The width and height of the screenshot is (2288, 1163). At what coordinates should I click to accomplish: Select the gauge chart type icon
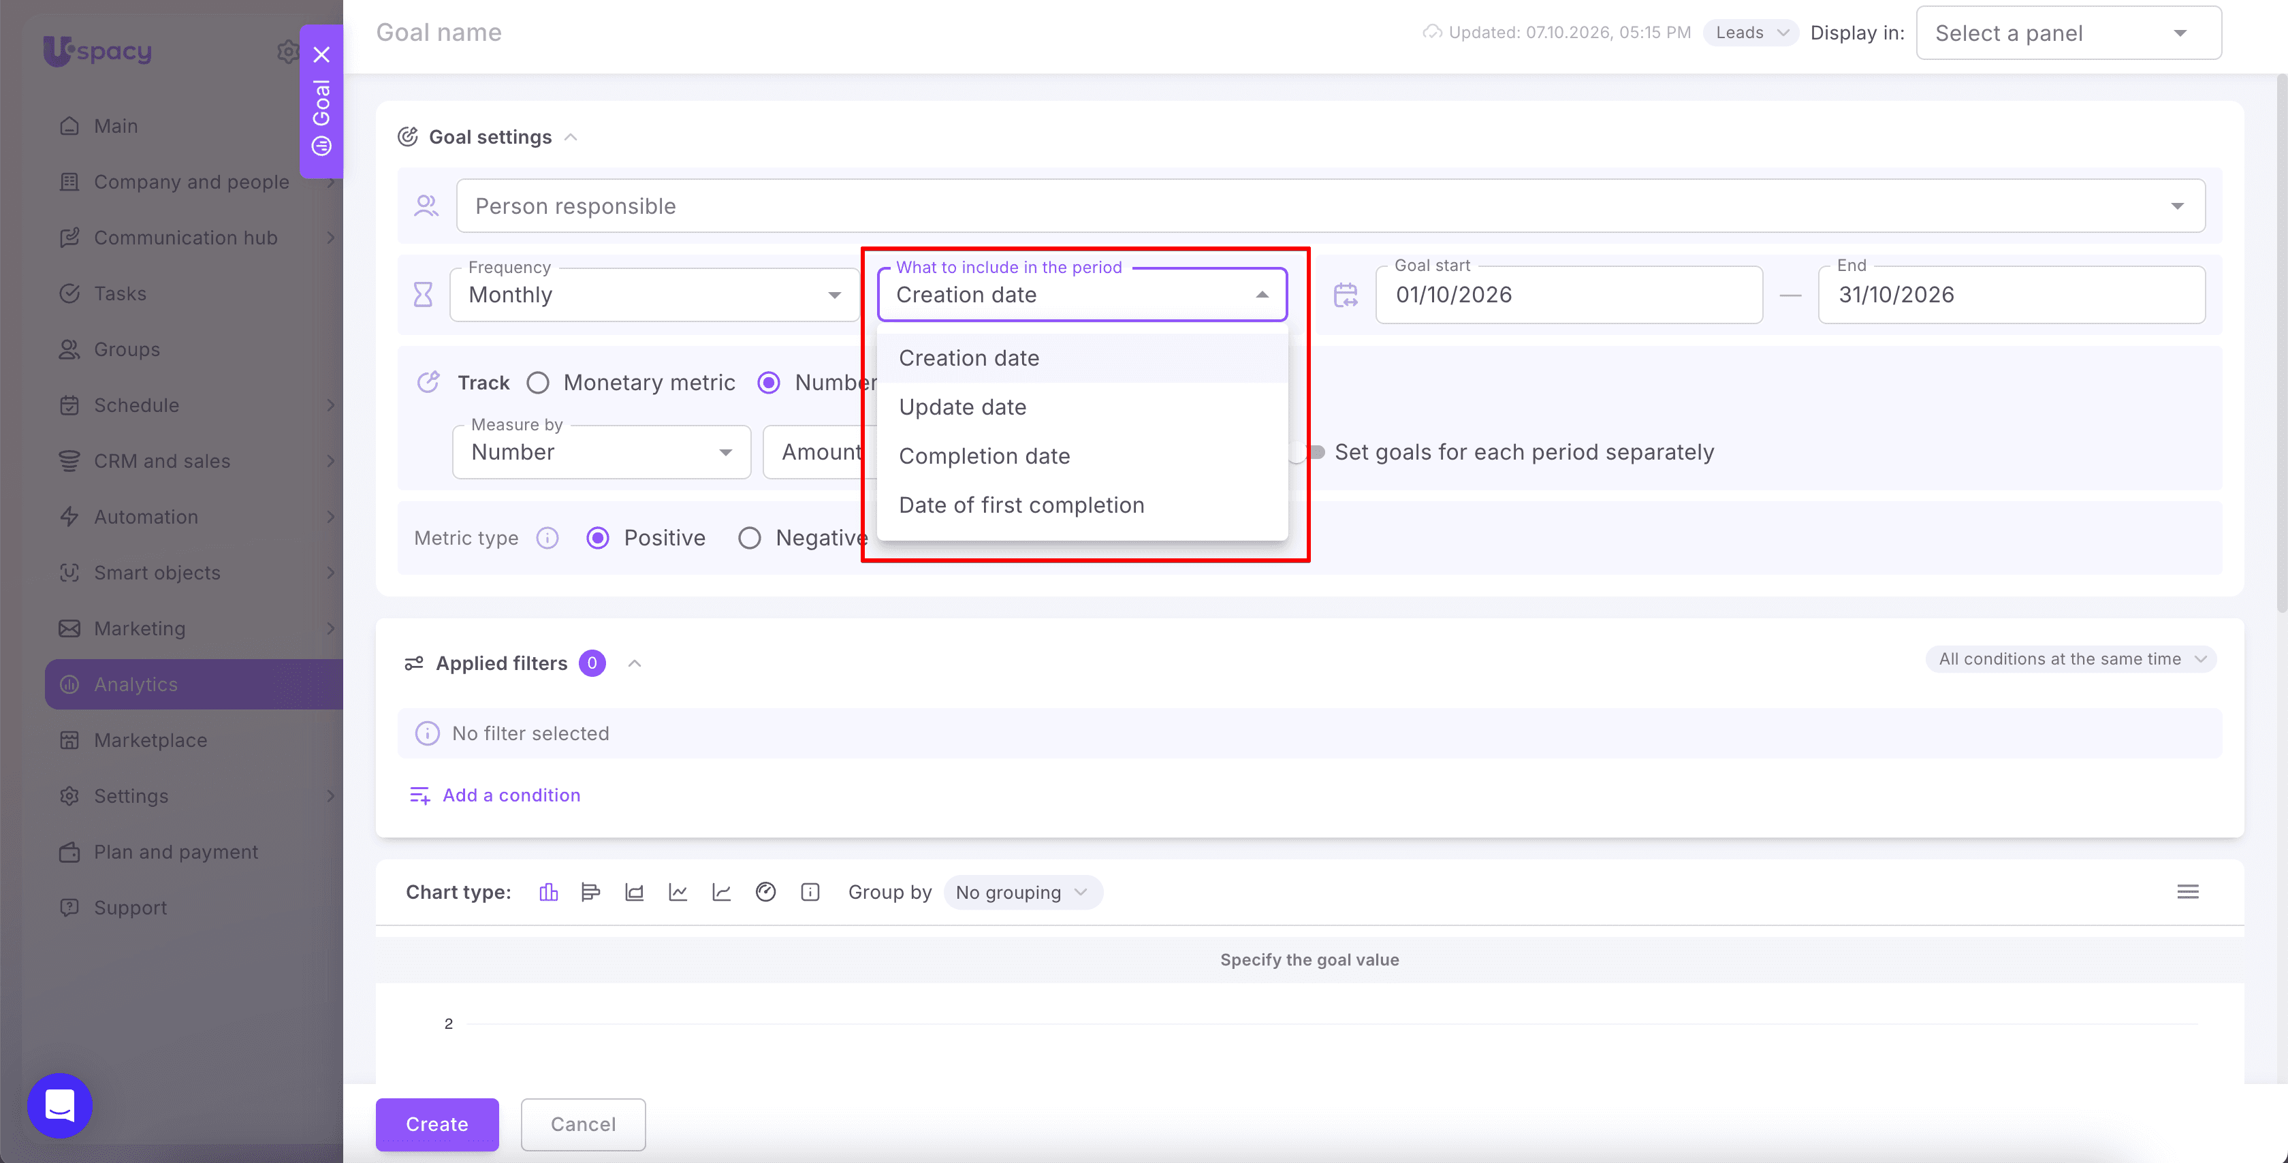765,892
